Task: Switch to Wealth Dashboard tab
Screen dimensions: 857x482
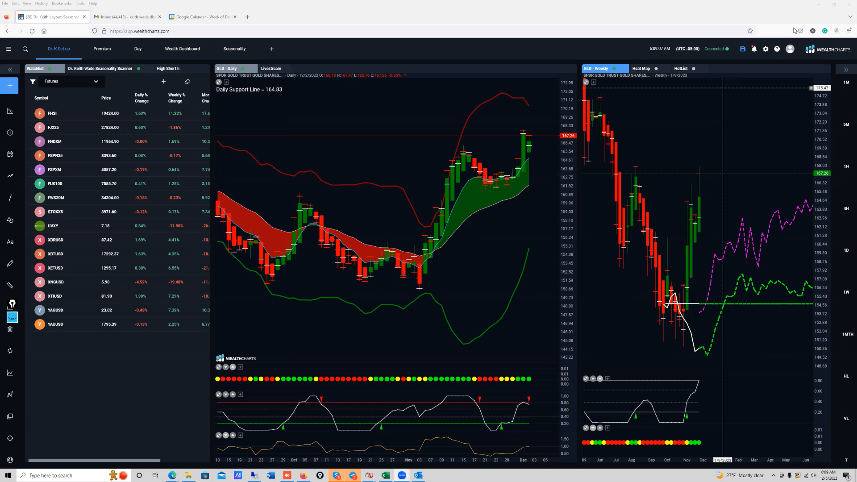Action: click(x=183, y=49)
